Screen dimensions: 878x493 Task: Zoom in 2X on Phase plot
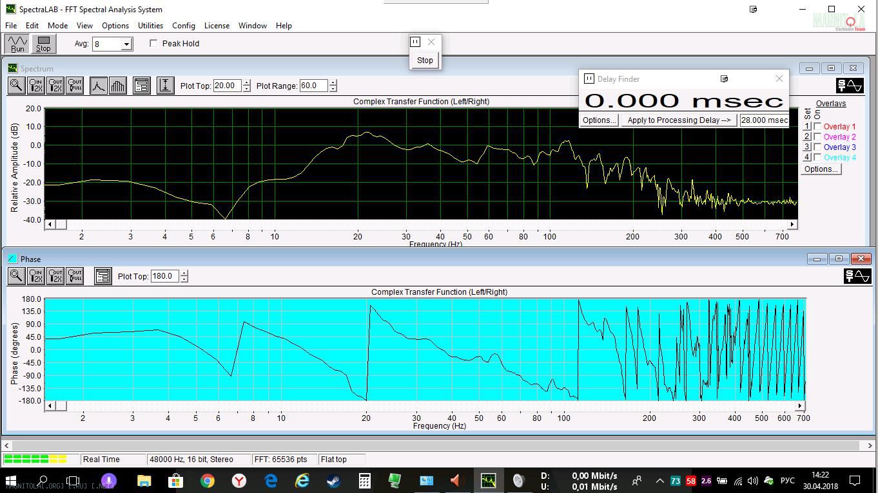[36, 276]
